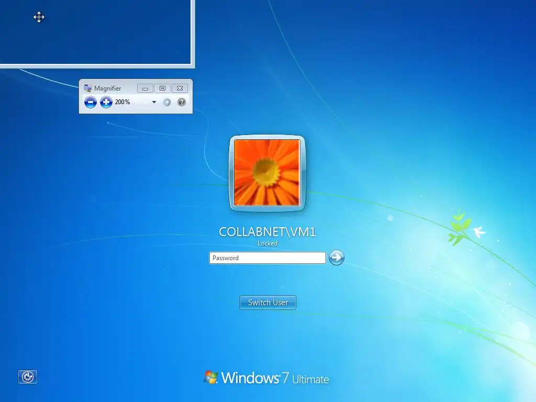The height and width of the screenshot is (402, 536).
Task: Click the Switch User button
Action: point(268,303)
